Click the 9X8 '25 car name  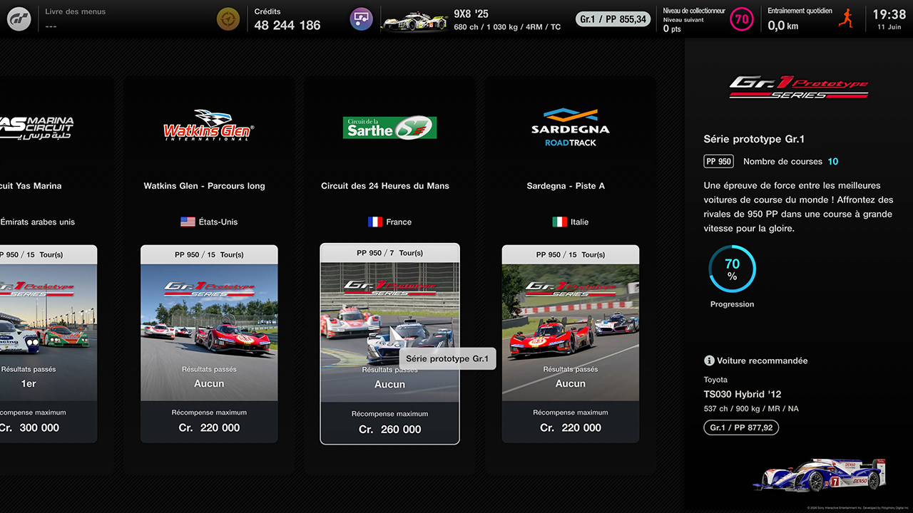pyautogui.click(x=471, y=14)
